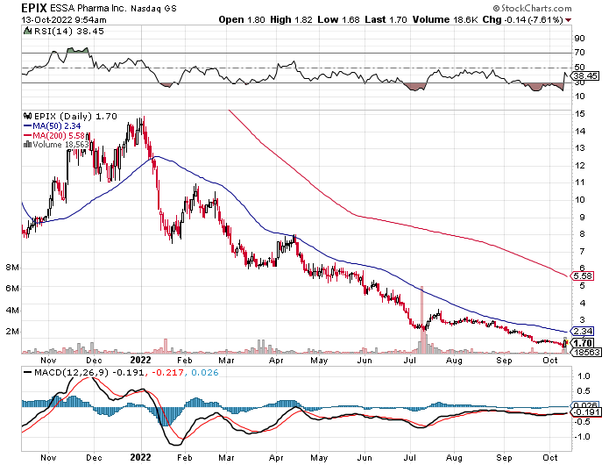Click the 2M volume axis label

point(12,332)
